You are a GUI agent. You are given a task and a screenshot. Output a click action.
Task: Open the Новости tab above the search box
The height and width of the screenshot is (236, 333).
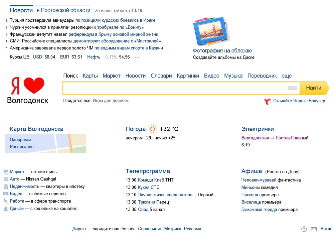[136, 76]
